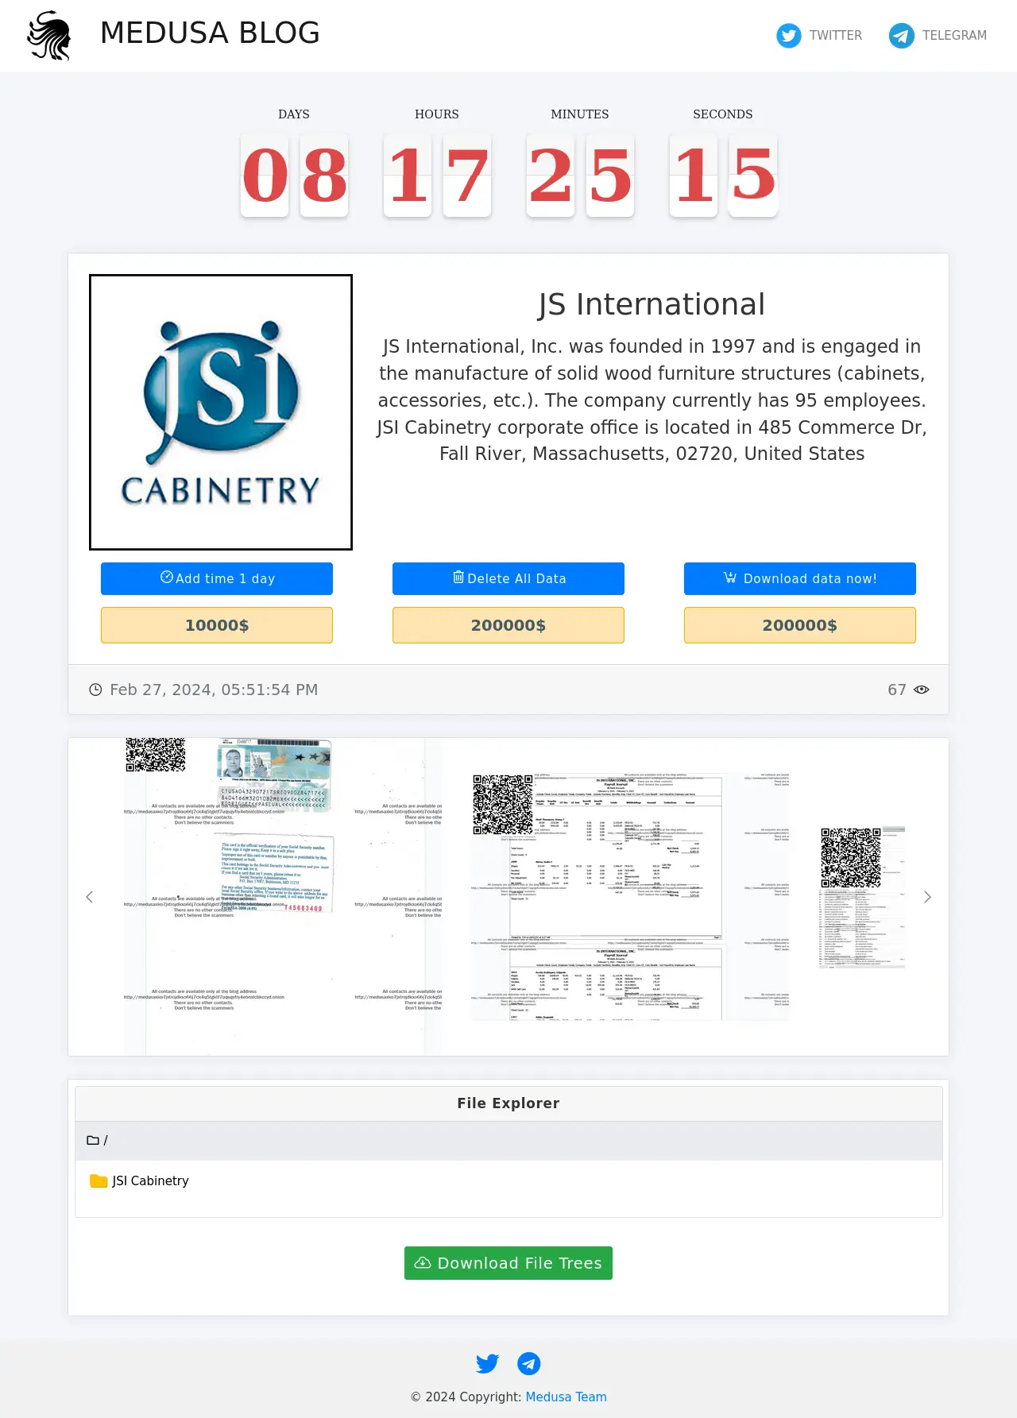
Task: Click the 10000$ price box
Action: [x=217, y=625]
